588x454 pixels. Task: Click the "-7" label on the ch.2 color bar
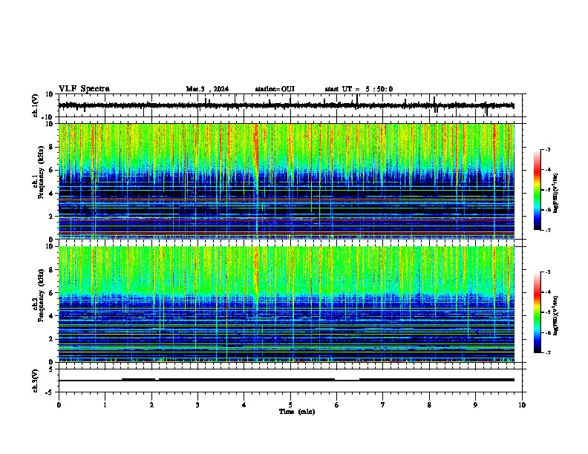[x=548, y=352]
